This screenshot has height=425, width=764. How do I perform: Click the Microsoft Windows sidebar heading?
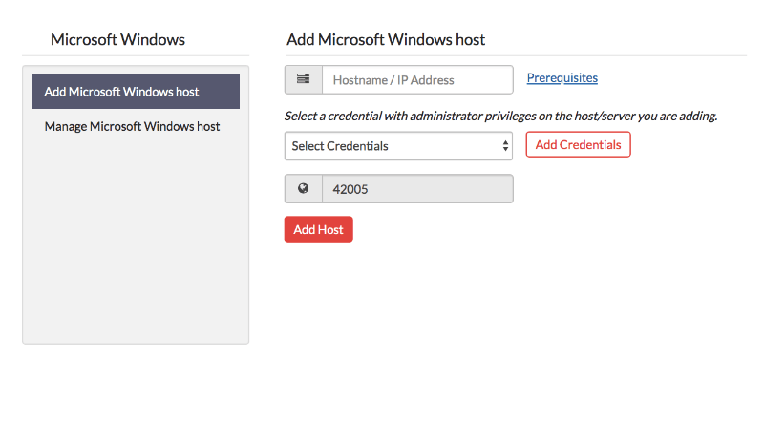coord(117,40)
